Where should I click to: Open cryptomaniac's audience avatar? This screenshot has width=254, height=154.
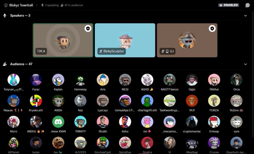tap(192, 122)
